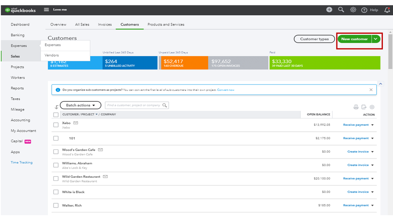This screenshot has width=393, height=221.
Task: Expand Wood's Garden Cafe action arrow
Action: pos(373,151)
